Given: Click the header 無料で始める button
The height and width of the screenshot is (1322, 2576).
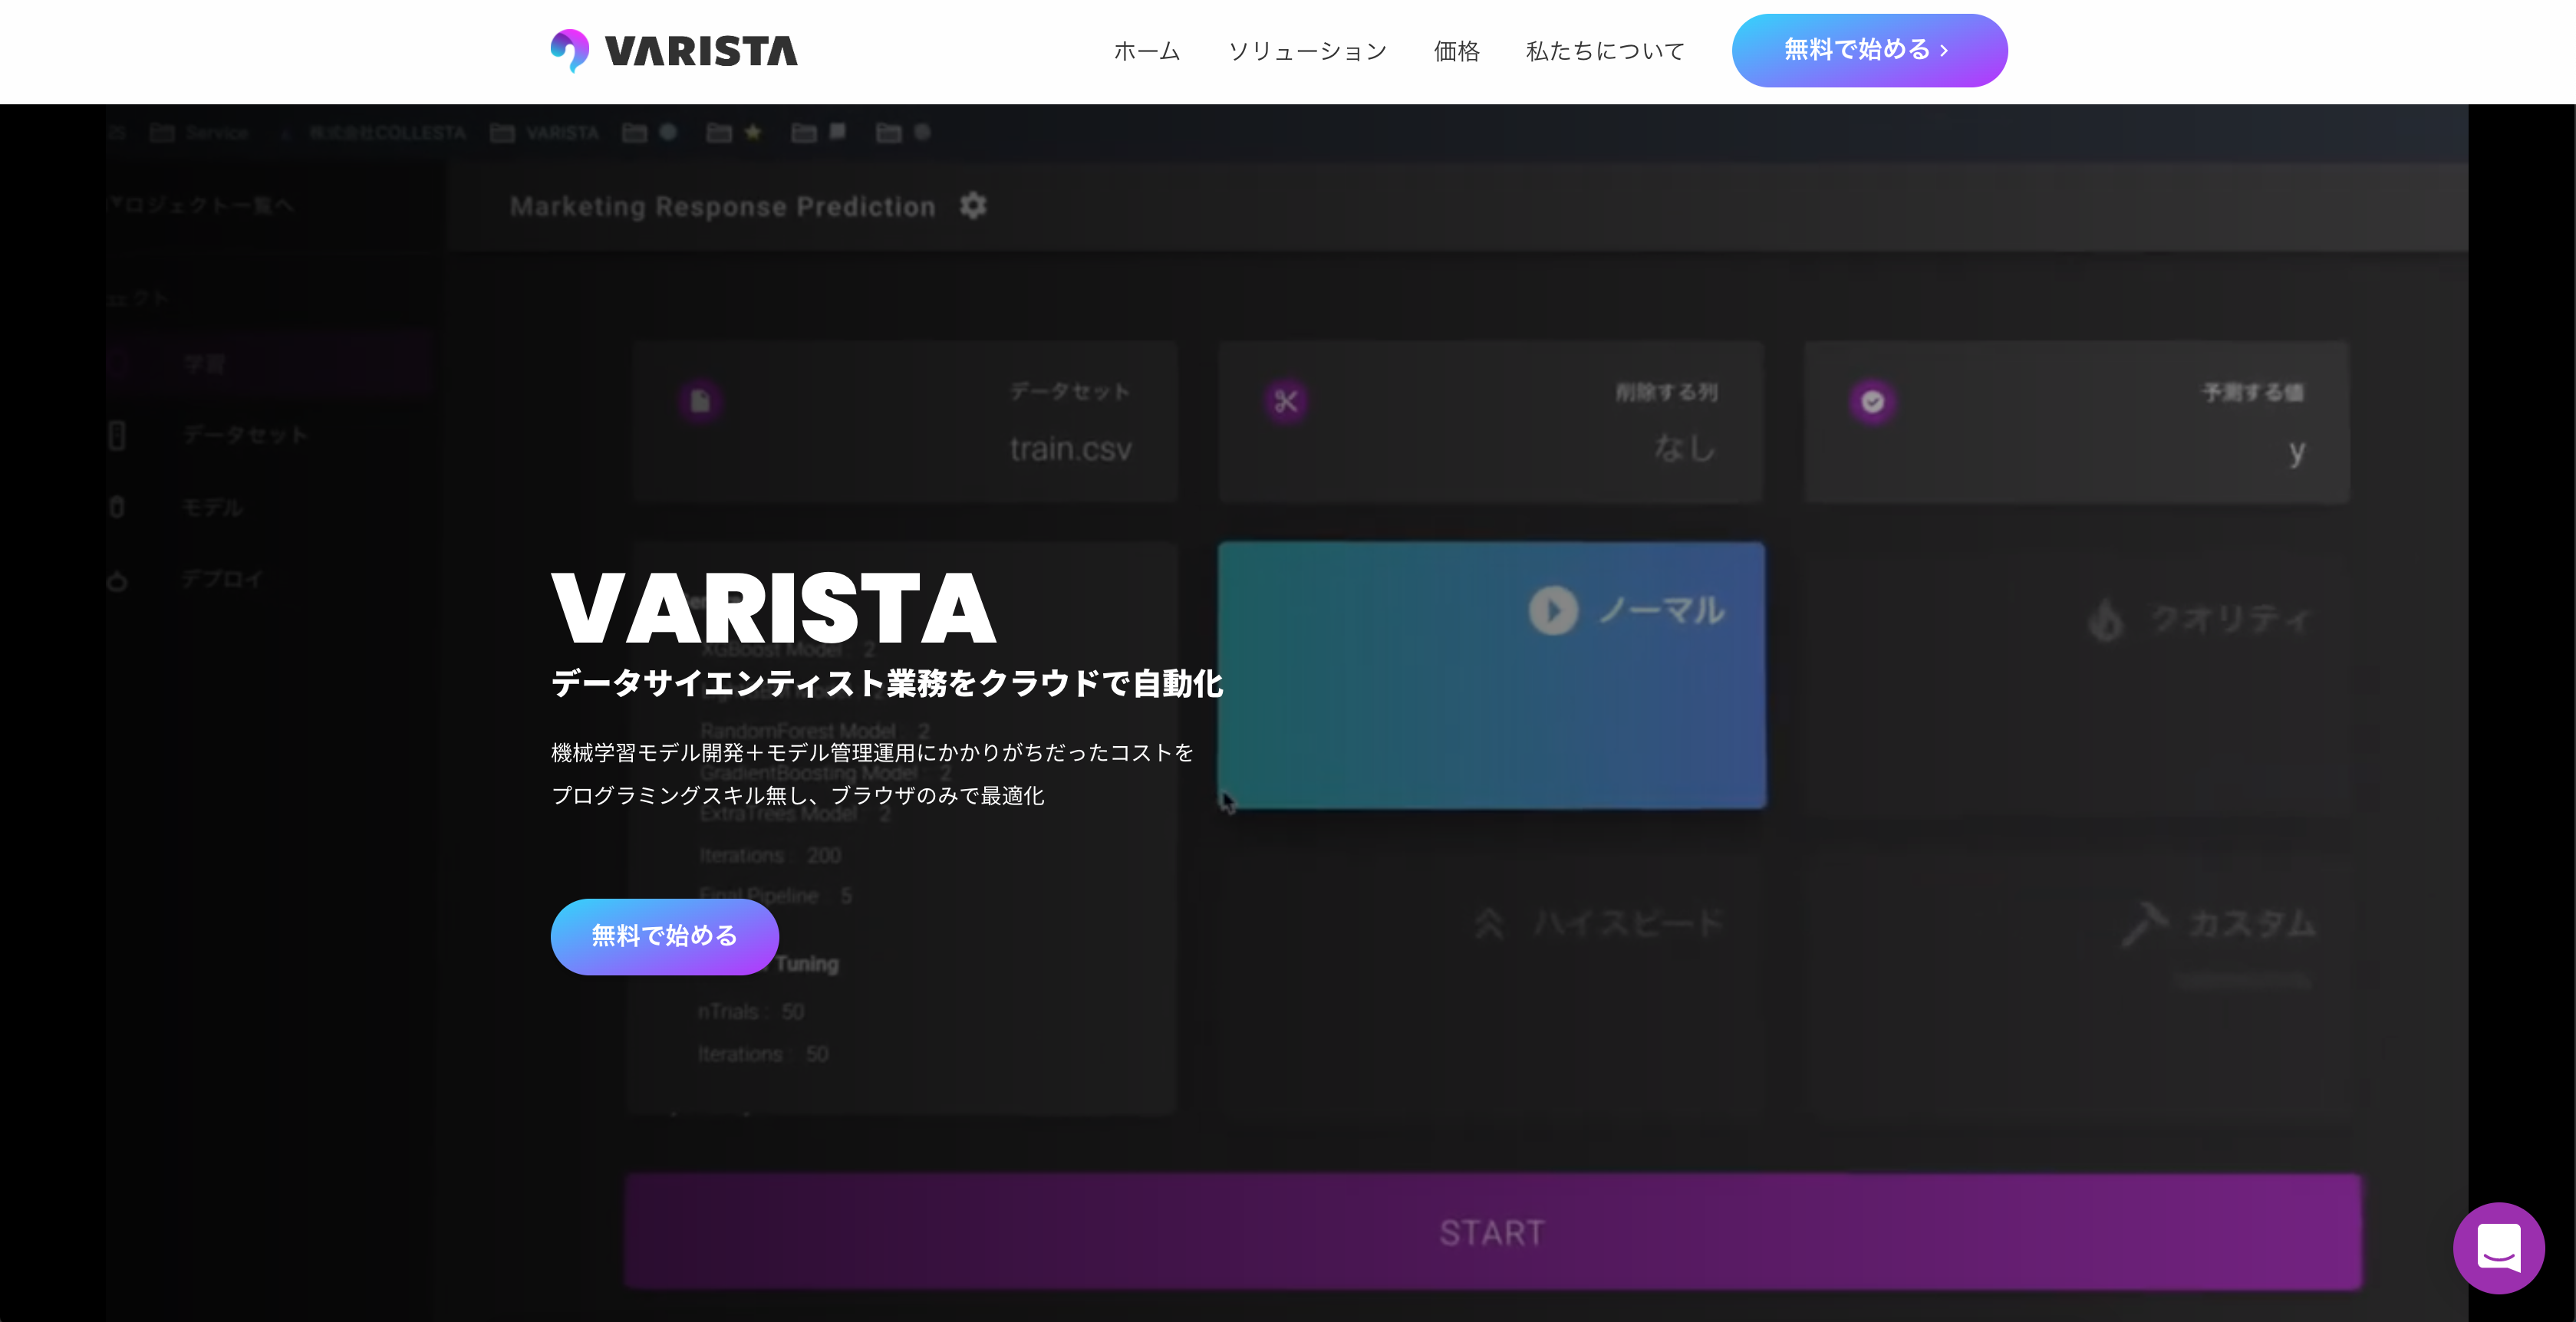Looking at the screenshot, I should (x=1869, y=50).
